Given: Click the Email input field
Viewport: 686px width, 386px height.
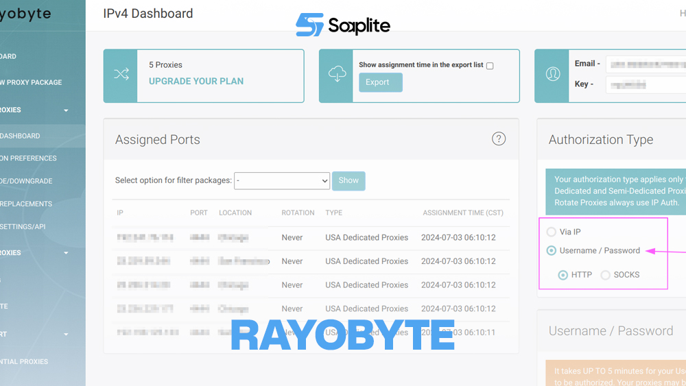Looking at the screenshot, I should coord(646,64).
